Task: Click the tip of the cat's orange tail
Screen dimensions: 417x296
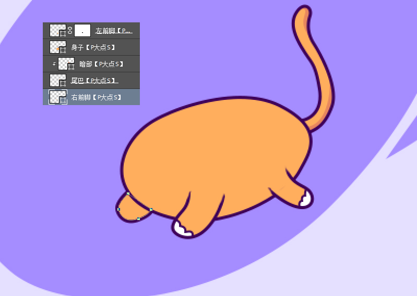Action: (x=302, y=10)
